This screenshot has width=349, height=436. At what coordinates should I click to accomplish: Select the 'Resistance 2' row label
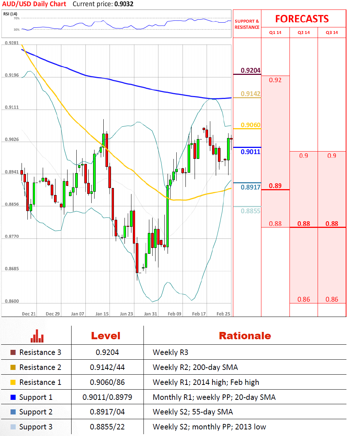[40, 367]
